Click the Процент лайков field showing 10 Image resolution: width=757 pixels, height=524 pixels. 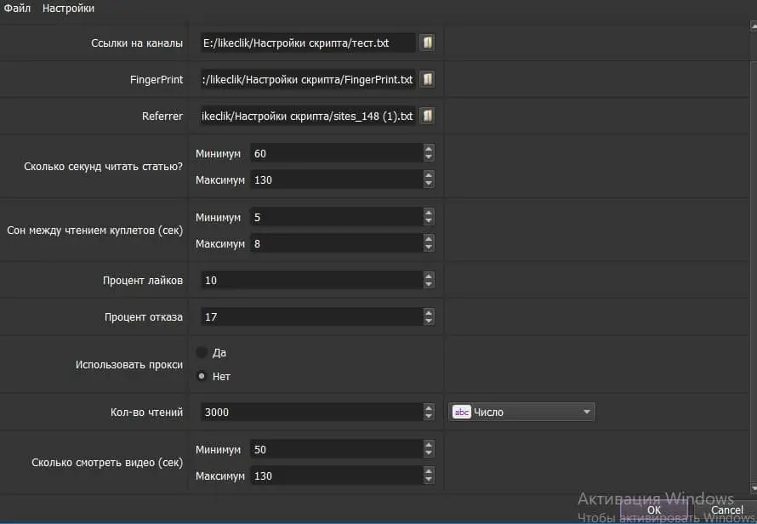[x=312, y=280]
